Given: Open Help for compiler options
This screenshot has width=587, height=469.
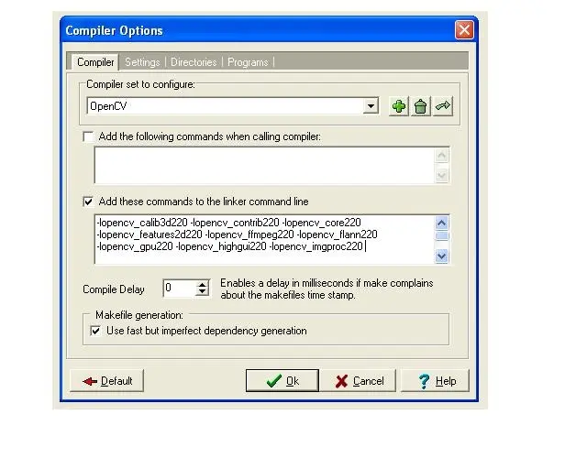Looking at the screenshot, I should (435, 381).
